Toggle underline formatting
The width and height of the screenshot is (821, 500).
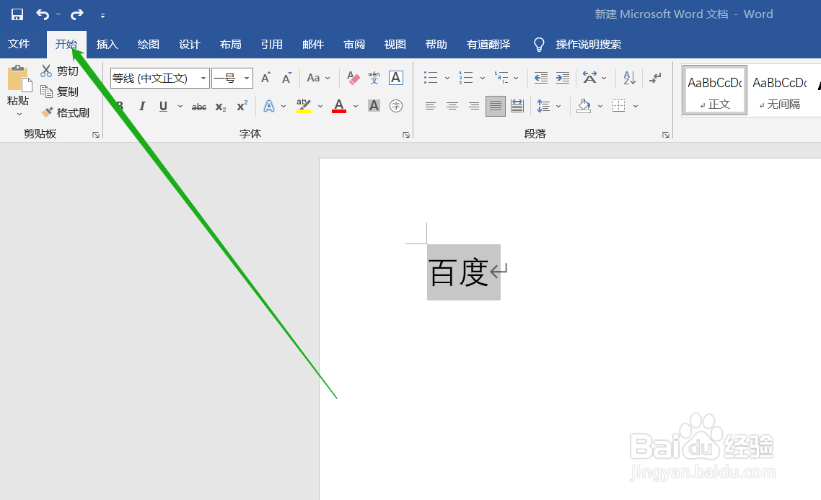[163, 106]
